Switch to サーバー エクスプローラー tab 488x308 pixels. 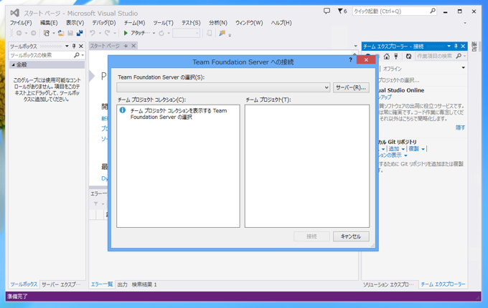pyautogui.click(x=61, y=284)
